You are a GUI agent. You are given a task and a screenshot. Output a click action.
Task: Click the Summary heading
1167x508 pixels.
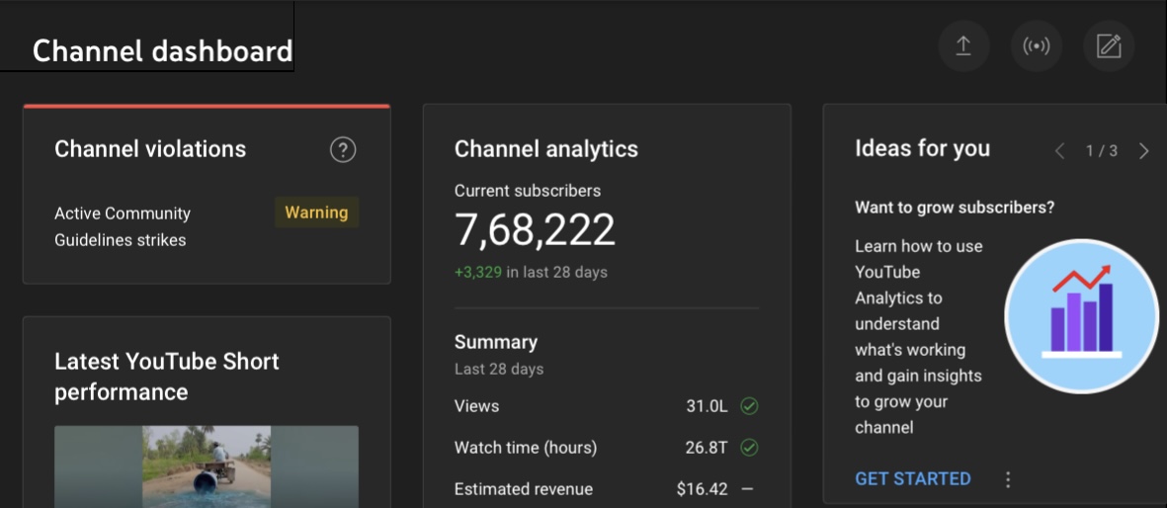point(496,343)
